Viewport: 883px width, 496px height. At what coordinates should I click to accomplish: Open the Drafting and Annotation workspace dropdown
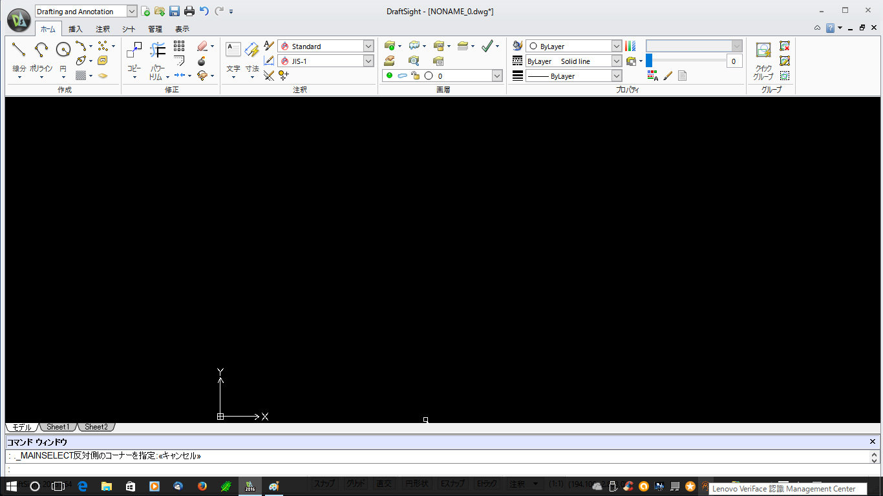point(132,11)
